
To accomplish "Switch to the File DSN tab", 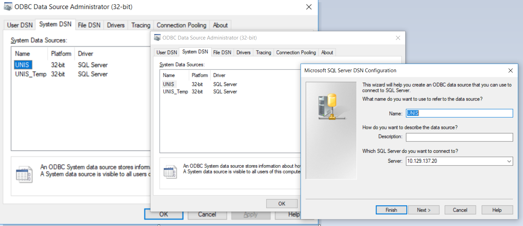I will pyautogui.click(x=222, y=52).
